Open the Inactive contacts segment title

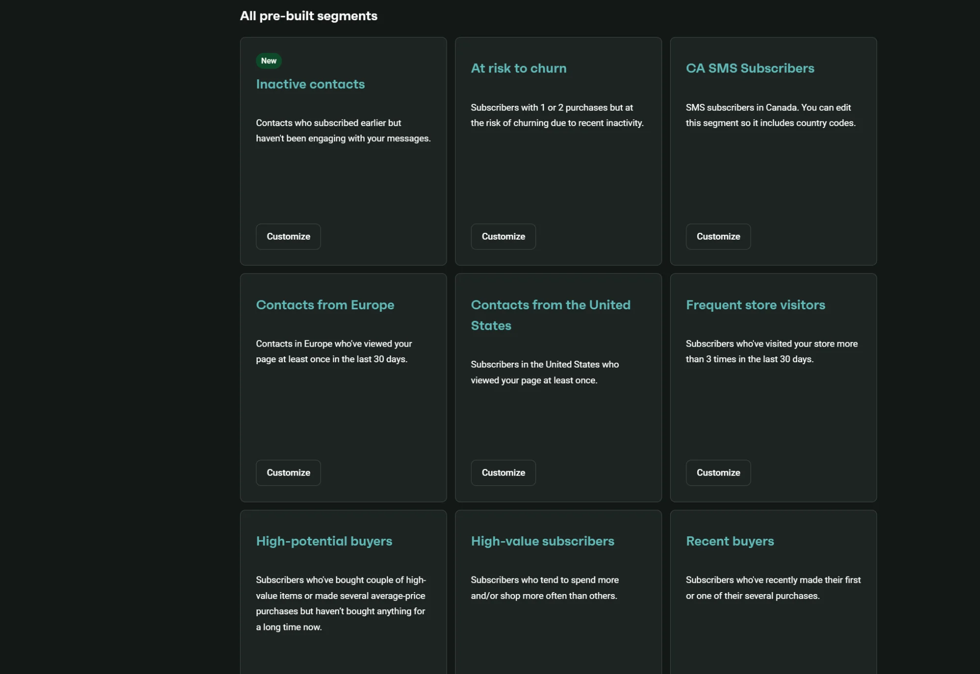310,84
